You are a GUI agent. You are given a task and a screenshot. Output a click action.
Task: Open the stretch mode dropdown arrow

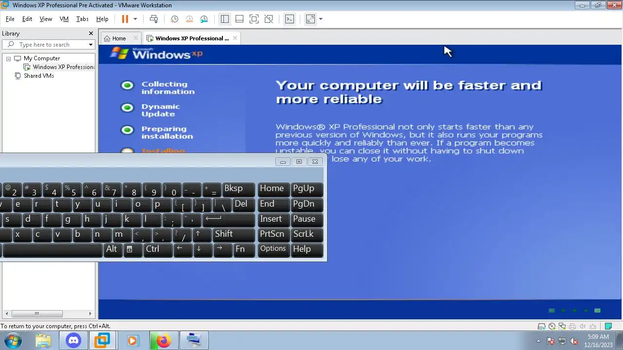pos(321,19)
